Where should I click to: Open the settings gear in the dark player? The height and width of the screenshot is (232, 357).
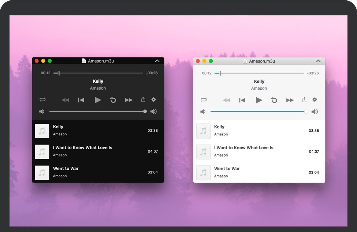(x=154, y=100)
